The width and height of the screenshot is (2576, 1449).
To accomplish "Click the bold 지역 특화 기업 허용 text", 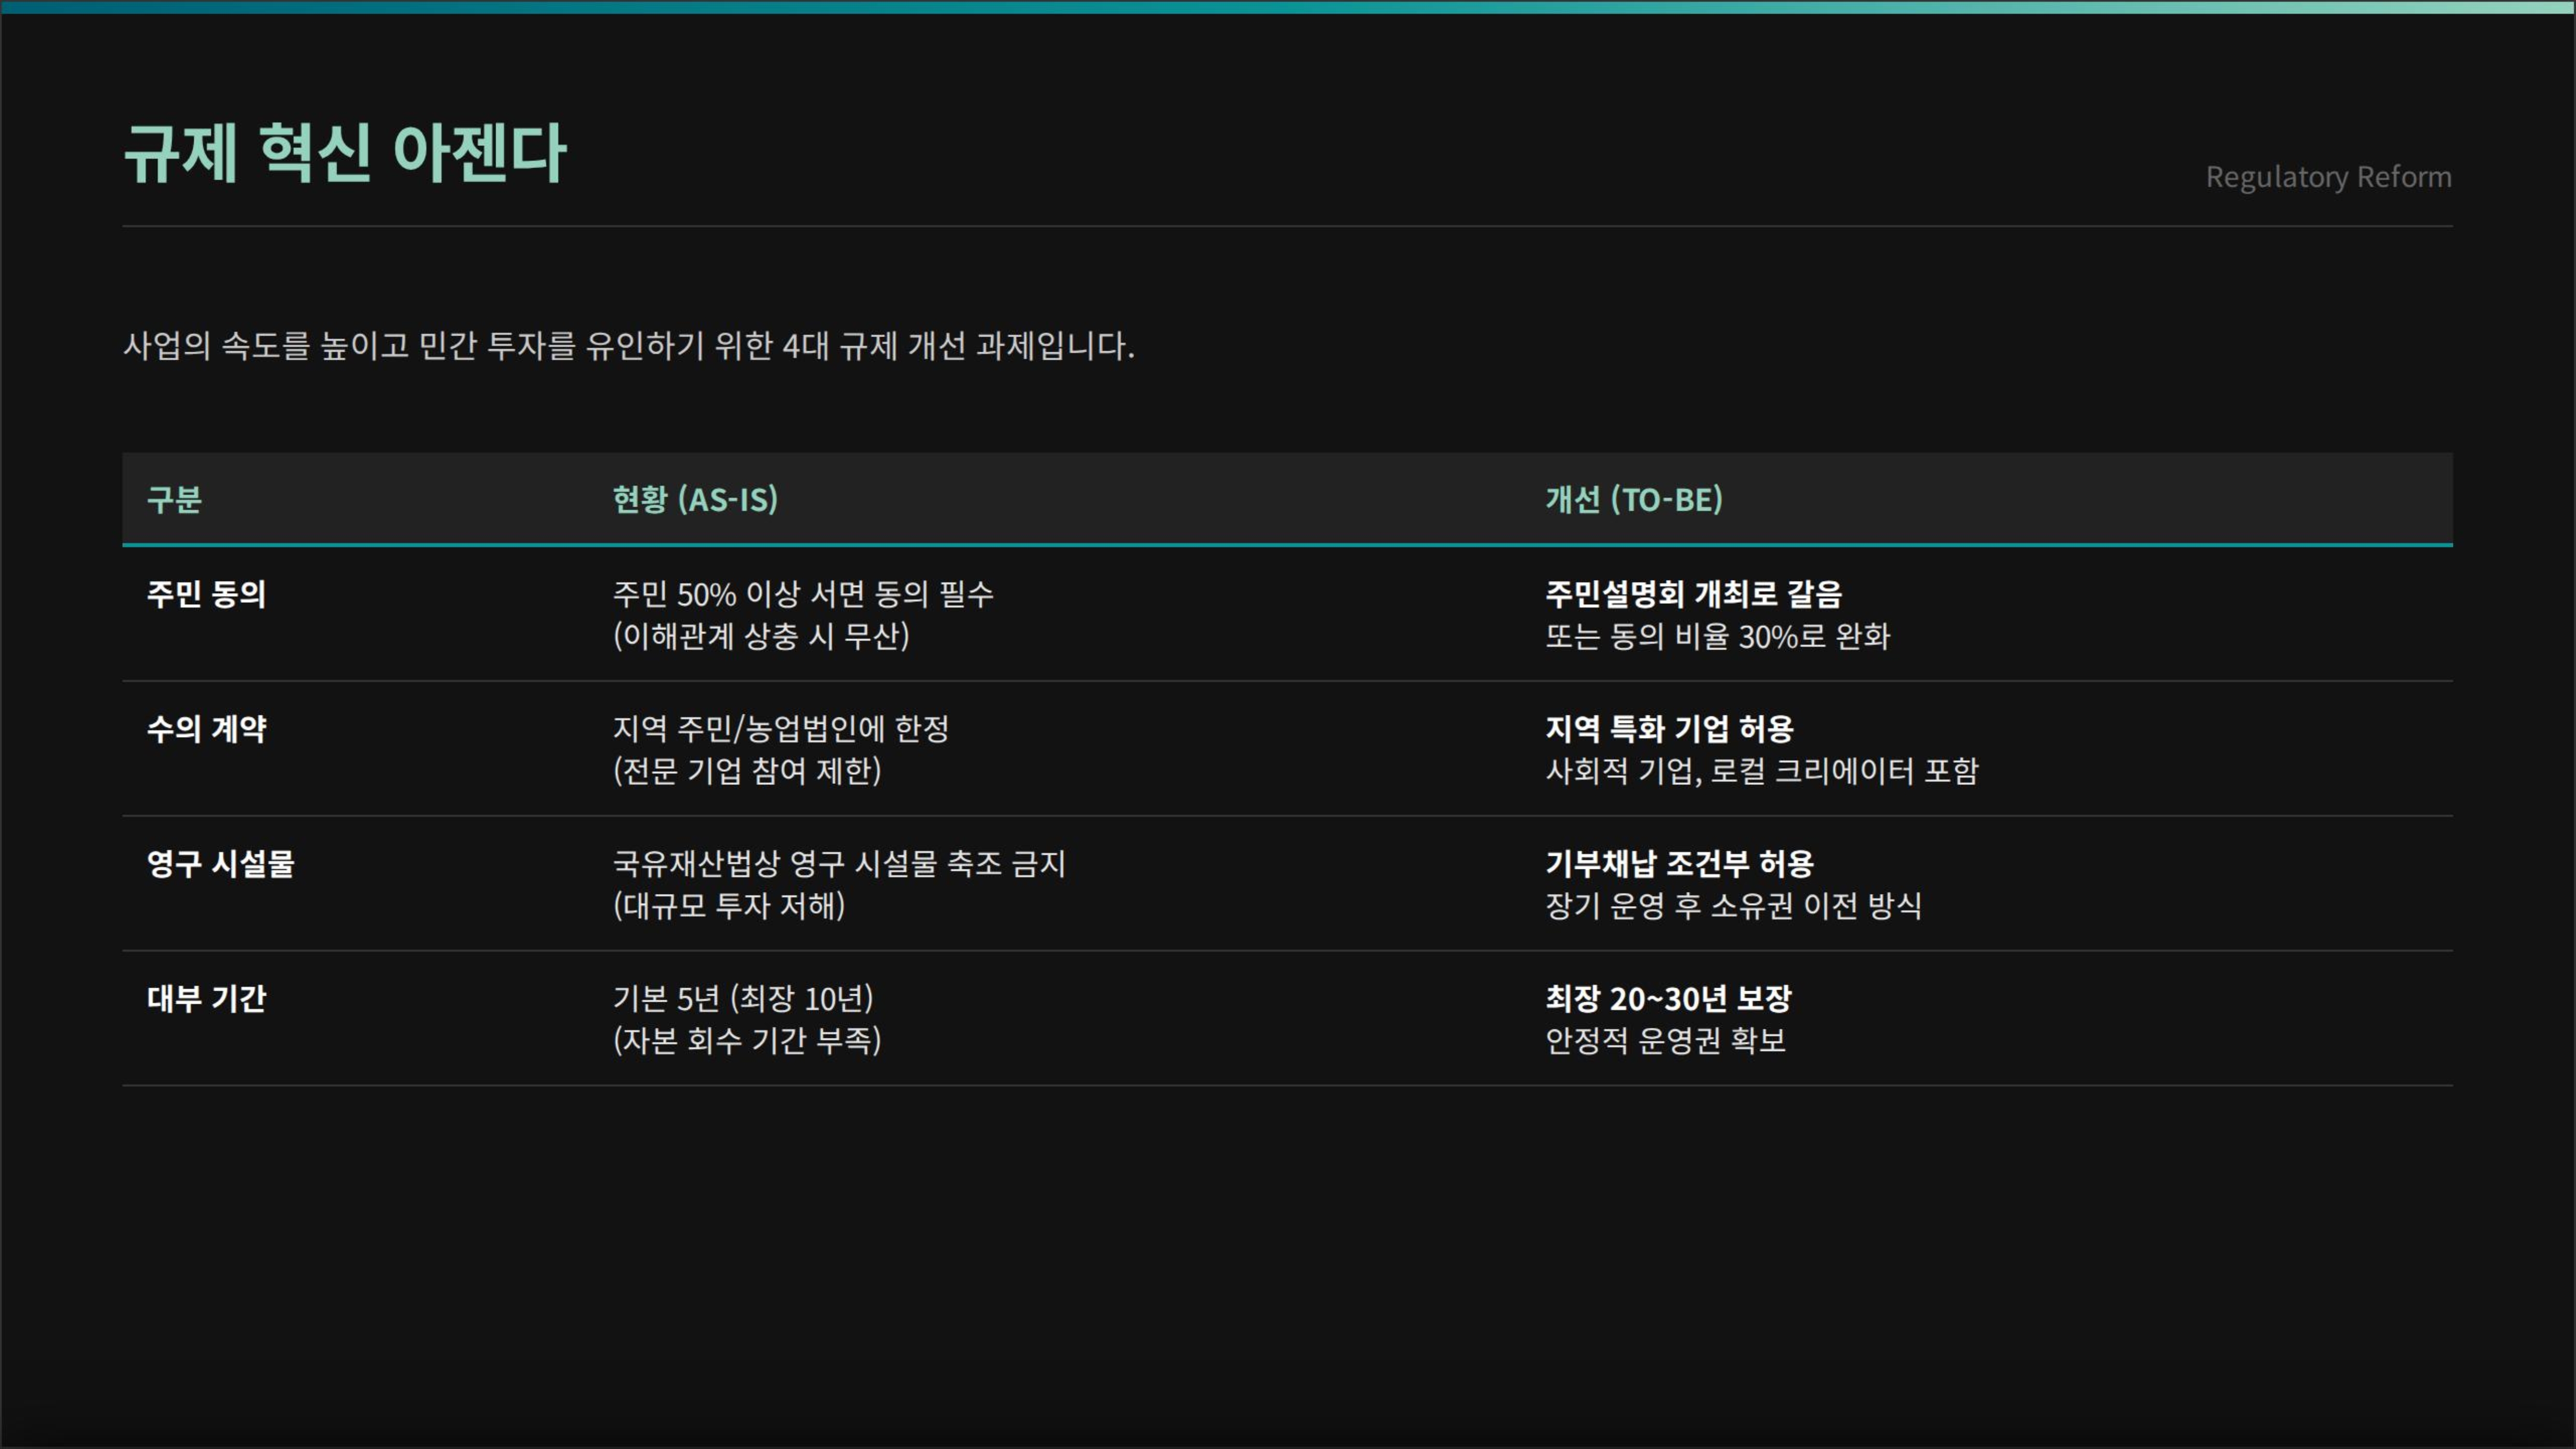I will [1669, 729].
